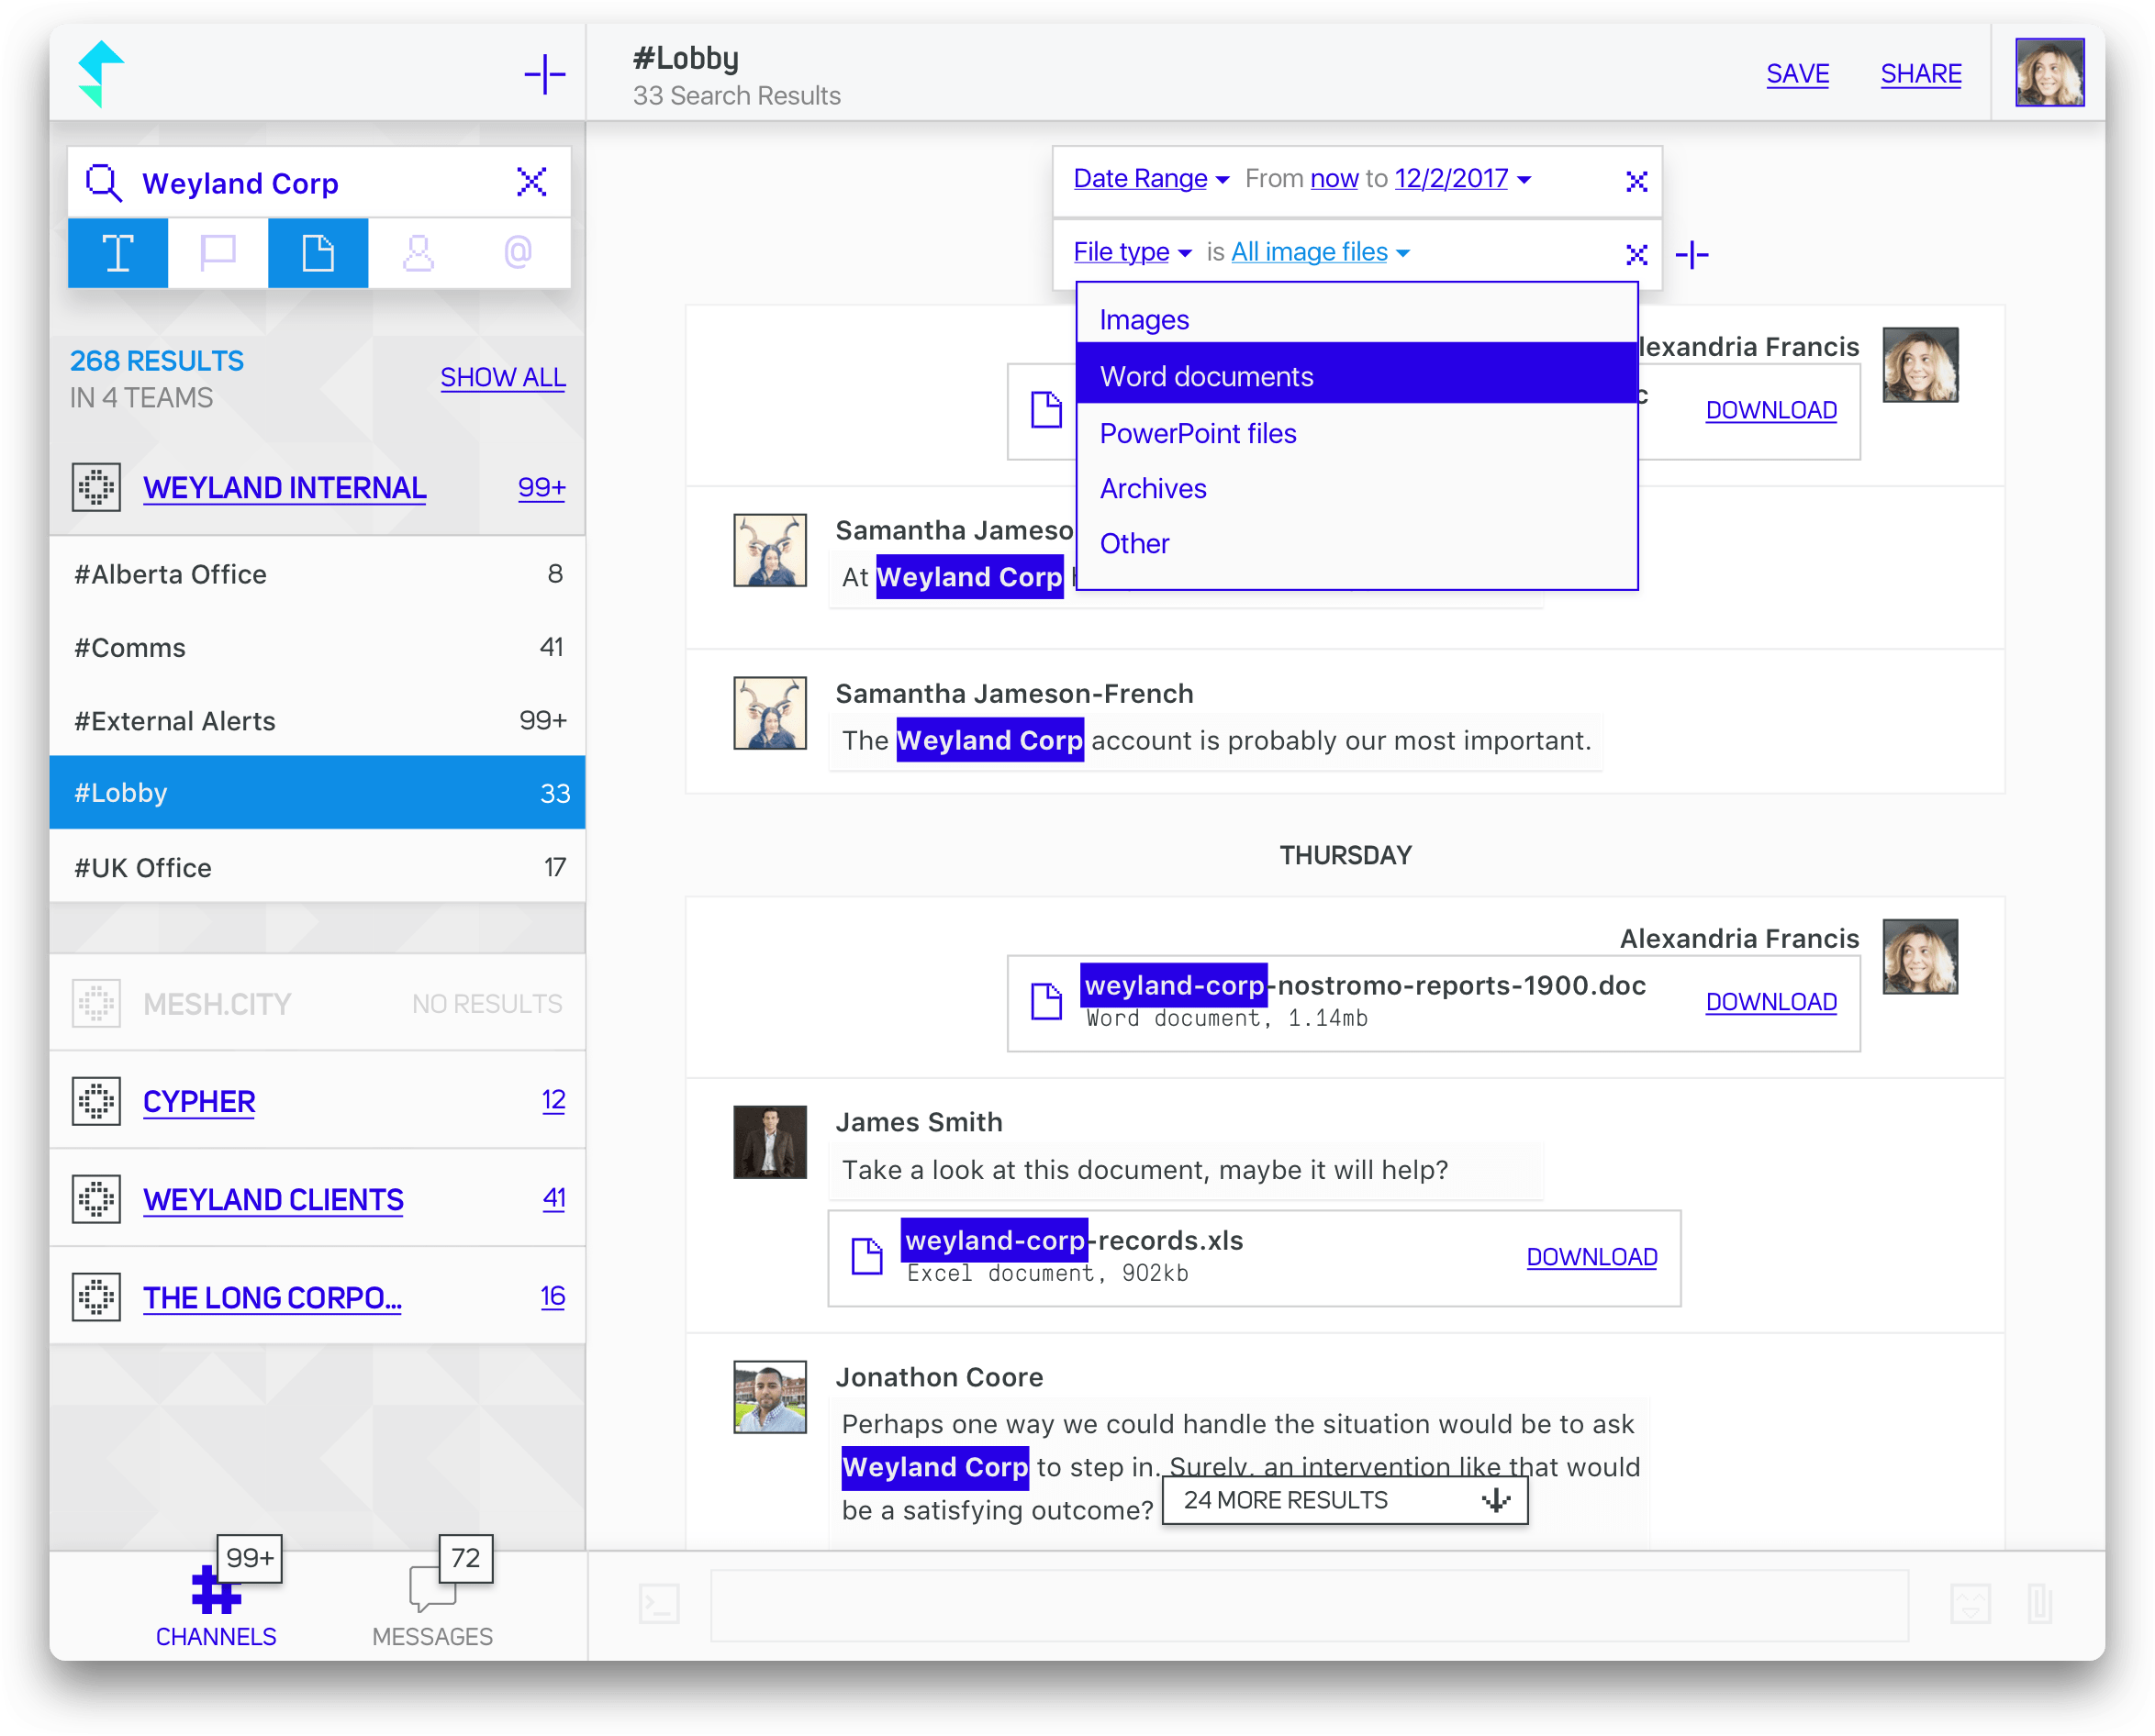This screenshot has width=2155, height=1736.
Task: Click the search magnifier icon
Action: point(103,183)
